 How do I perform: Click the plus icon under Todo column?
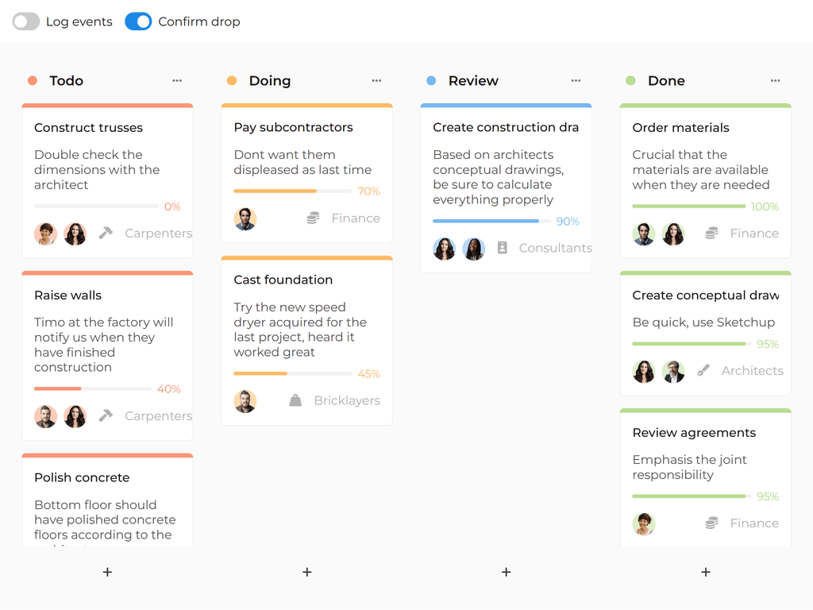point(108,572)
